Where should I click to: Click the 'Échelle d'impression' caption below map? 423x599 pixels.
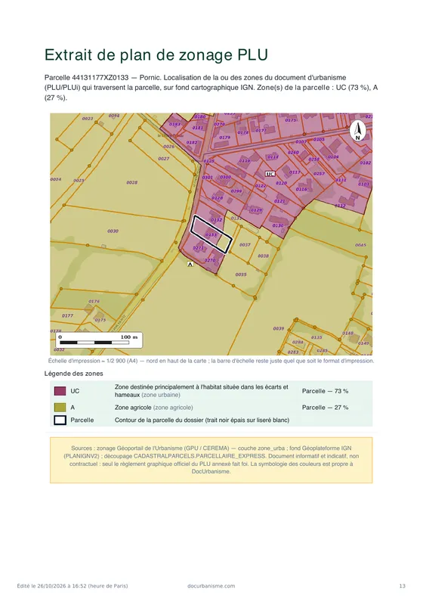tap(211, 361)
